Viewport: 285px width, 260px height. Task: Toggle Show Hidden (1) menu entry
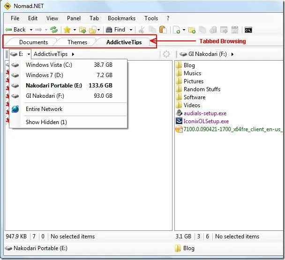[46, 122]
